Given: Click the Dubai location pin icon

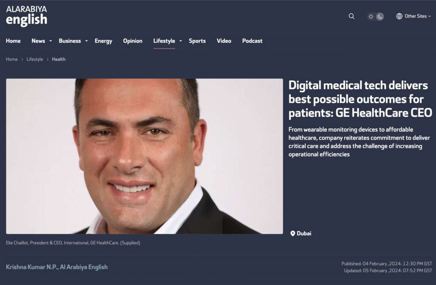Looking at the screenshot, I should coord(293,234).
